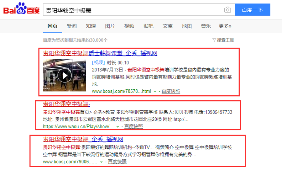Switch to the 地图 tab

(187, 26)
